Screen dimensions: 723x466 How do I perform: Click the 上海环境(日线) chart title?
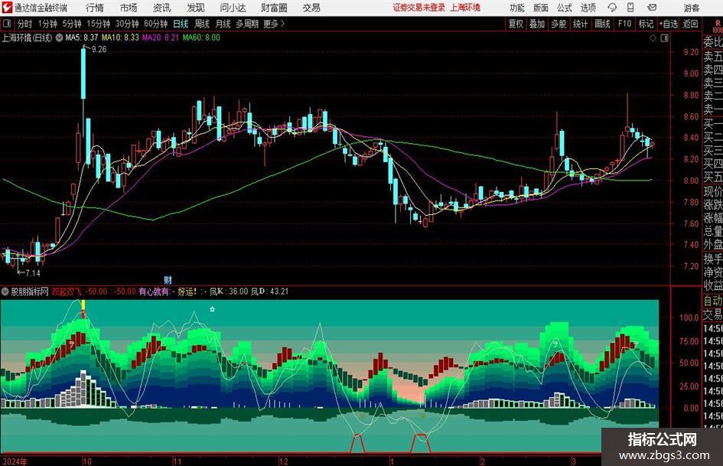tap(27, 37)
